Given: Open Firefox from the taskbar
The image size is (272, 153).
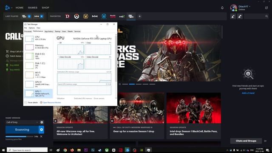Looking at the screenshot, I should coord(72,150).
